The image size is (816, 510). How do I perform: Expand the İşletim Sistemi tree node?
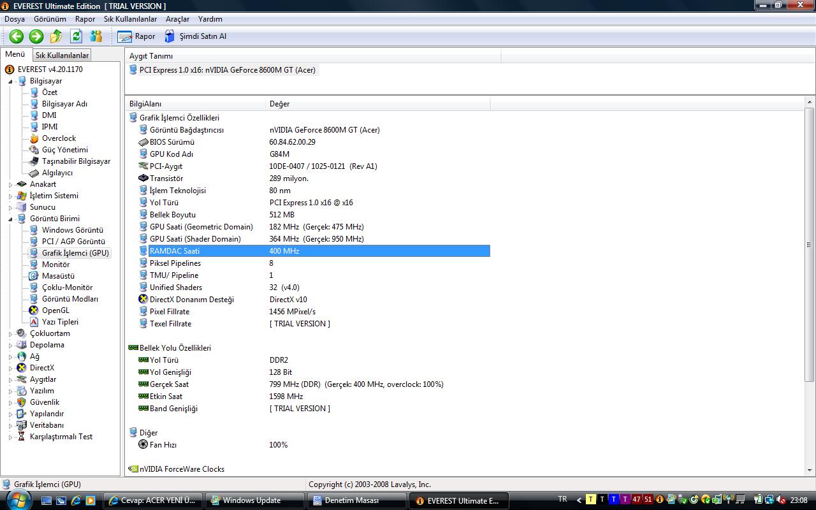tap(10, 196)
